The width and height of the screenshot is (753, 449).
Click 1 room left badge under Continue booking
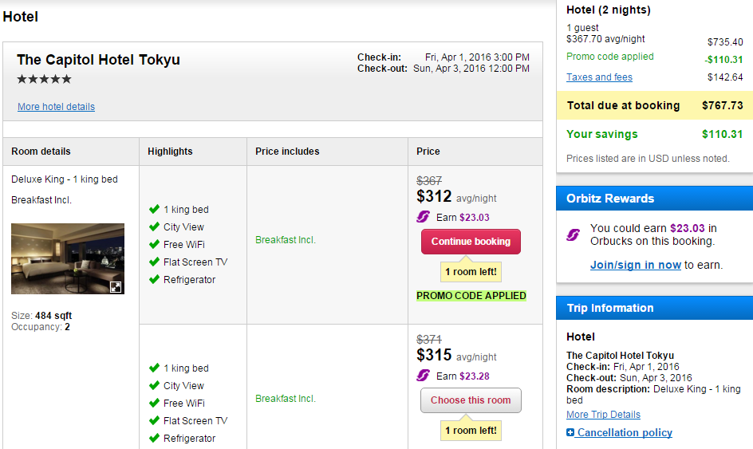pos(471,271)
